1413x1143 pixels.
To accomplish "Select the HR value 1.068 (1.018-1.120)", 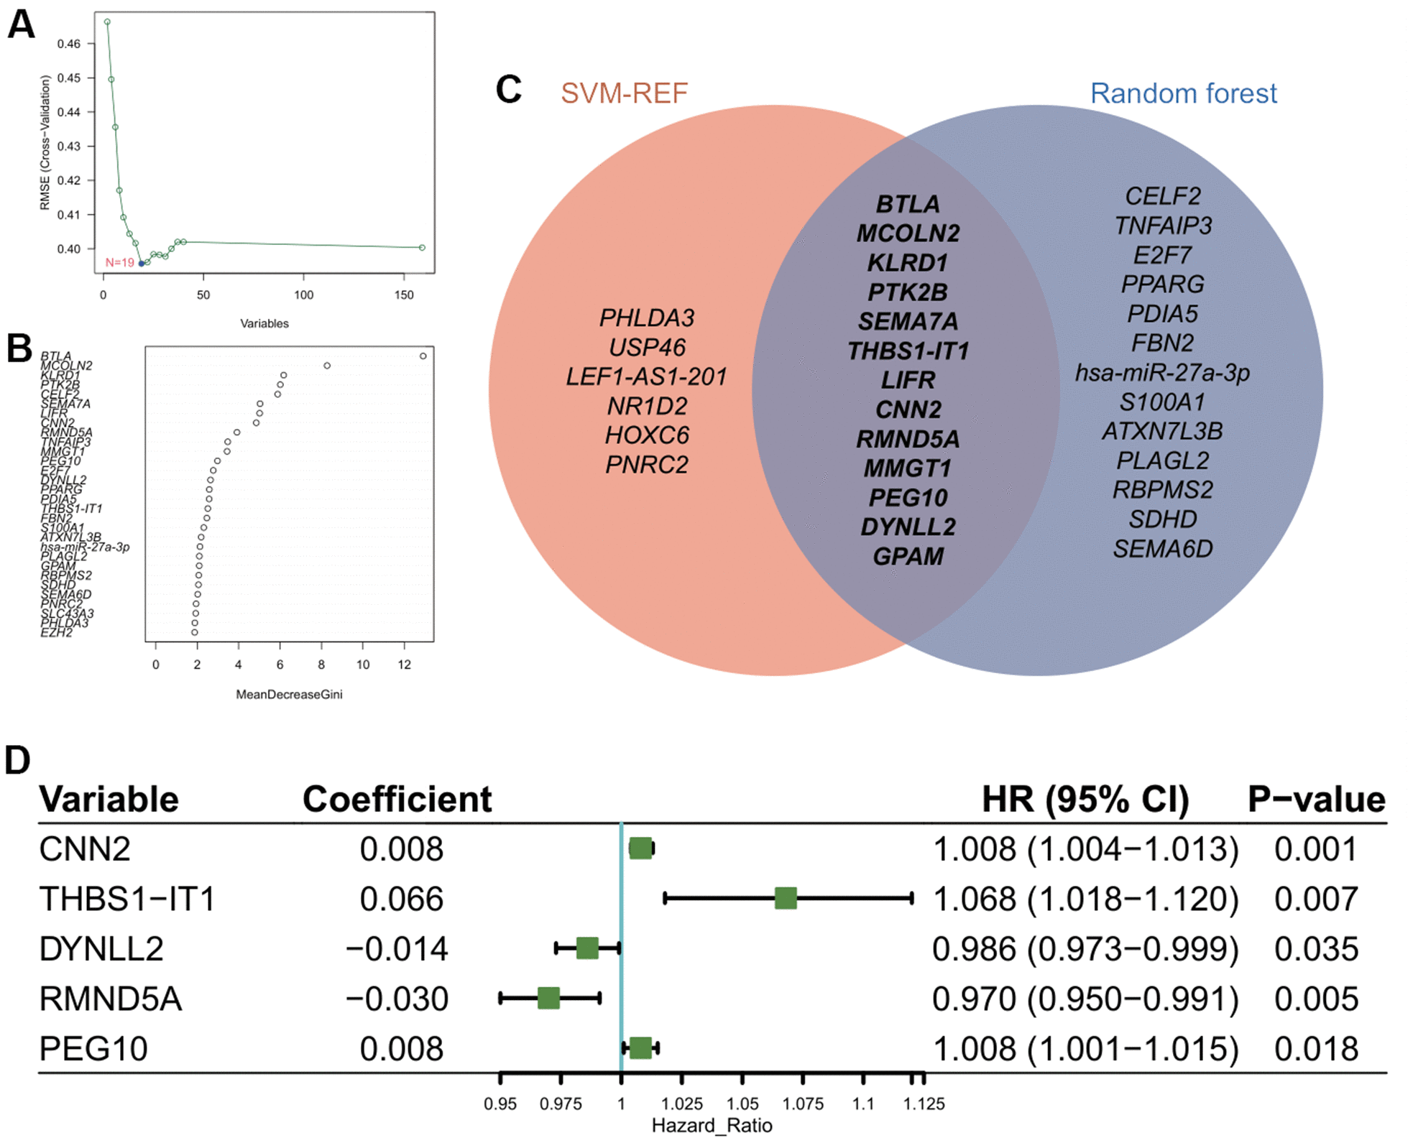I will pos(1085,899).
